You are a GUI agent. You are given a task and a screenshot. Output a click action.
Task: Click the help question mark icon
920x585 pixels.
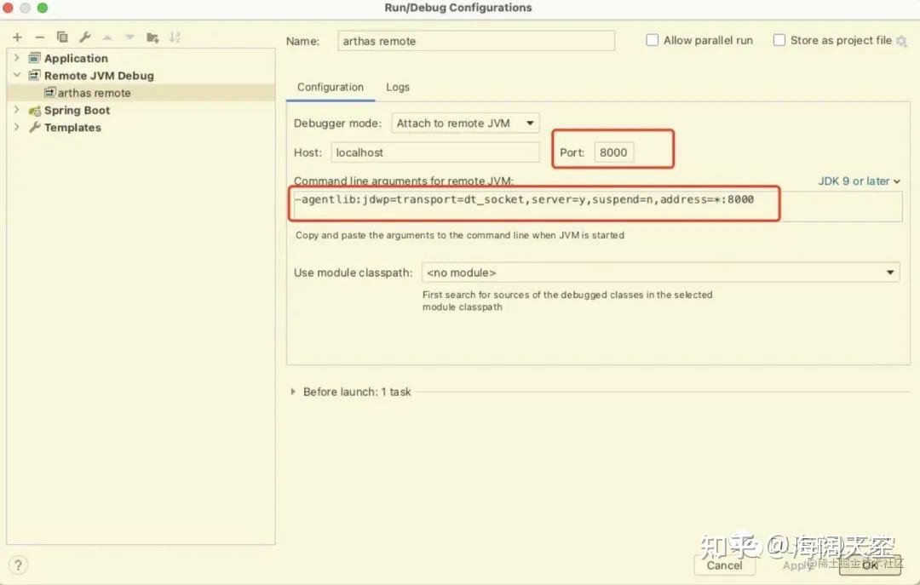18,565
